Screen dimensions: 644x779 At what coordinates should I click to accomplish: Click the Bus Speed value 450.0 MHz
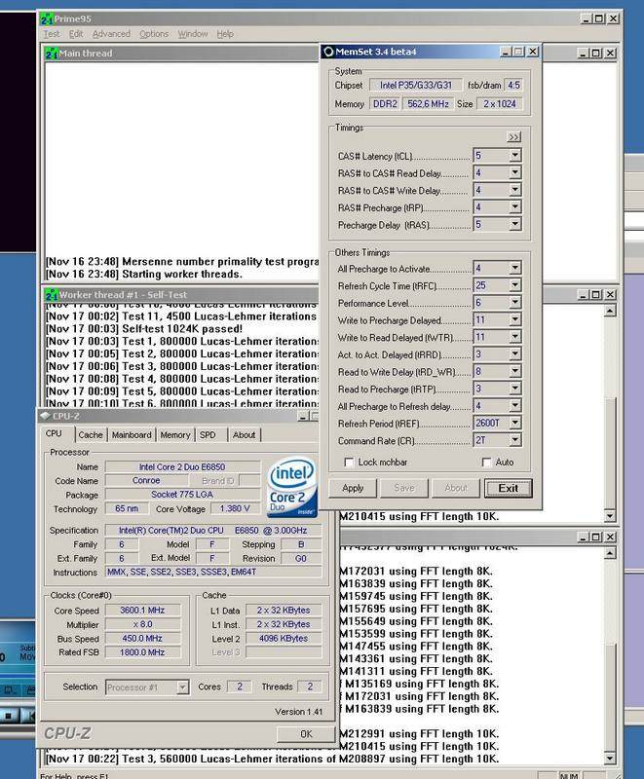[142, 639]
